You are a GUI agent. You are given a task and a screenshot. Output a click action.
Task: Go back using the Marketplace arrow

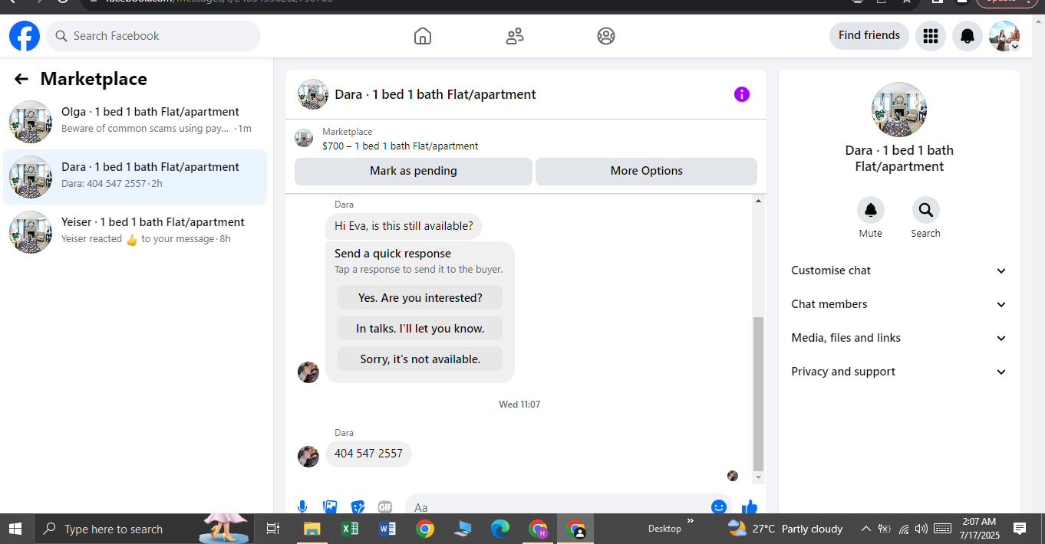tap(21, 79)
